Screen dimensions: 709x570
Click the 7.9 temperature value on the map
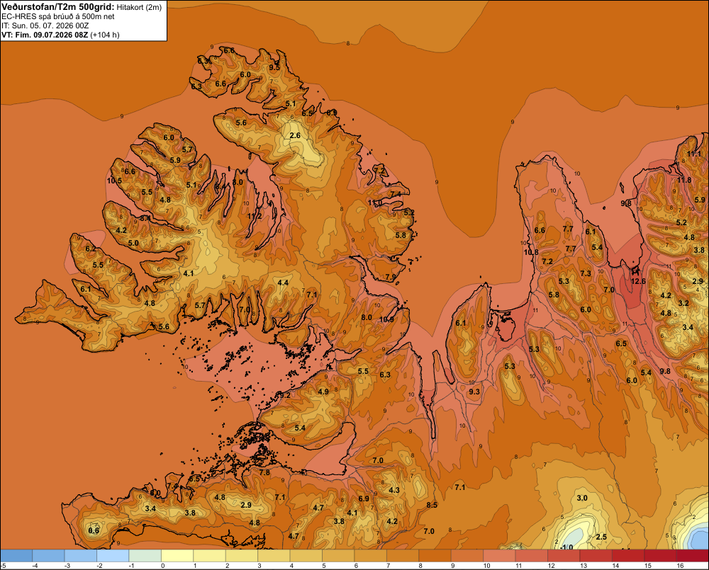point(391,277)
